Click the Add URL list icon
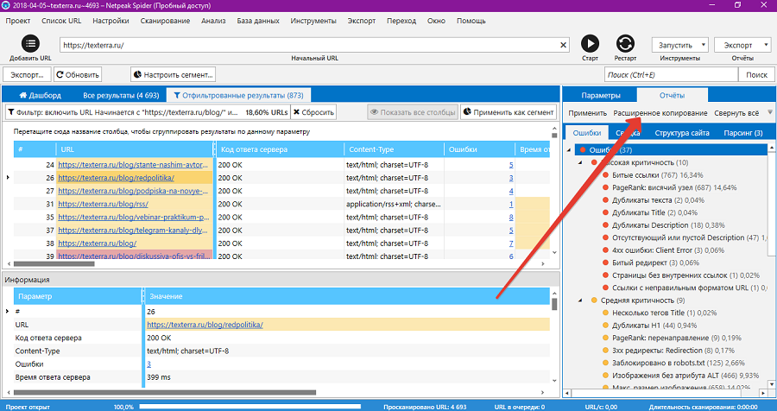Screen dimensions: 777x411 (30, 44)
